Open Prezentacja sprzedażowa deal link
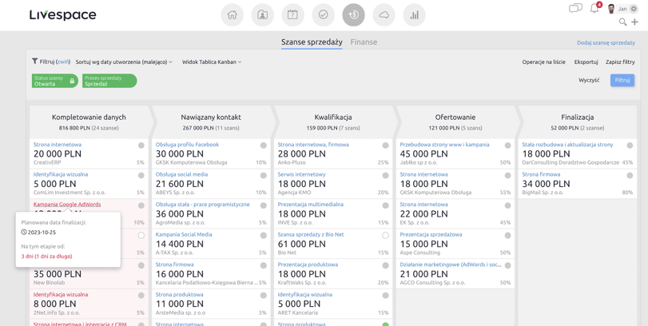Image resolution: width=648 pixels, height=326 pixels. (431, 234)
